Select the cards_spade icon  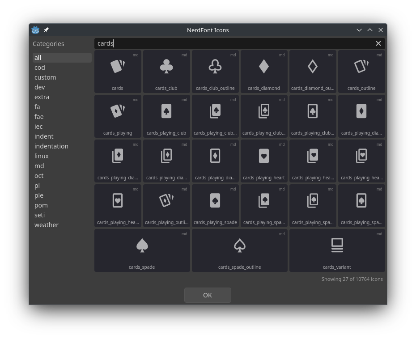(142, 250)
